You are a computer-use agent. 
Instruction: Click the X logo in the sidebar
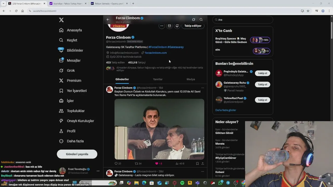(61, 20)
